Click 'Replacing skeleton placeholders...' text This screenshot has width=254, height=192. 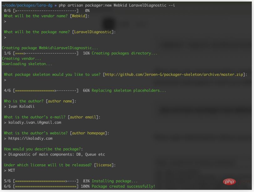[x=129, y=90]
